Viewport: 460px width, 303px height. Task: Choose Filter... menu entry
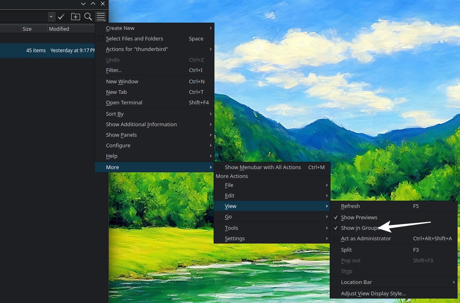pos(155,70)
